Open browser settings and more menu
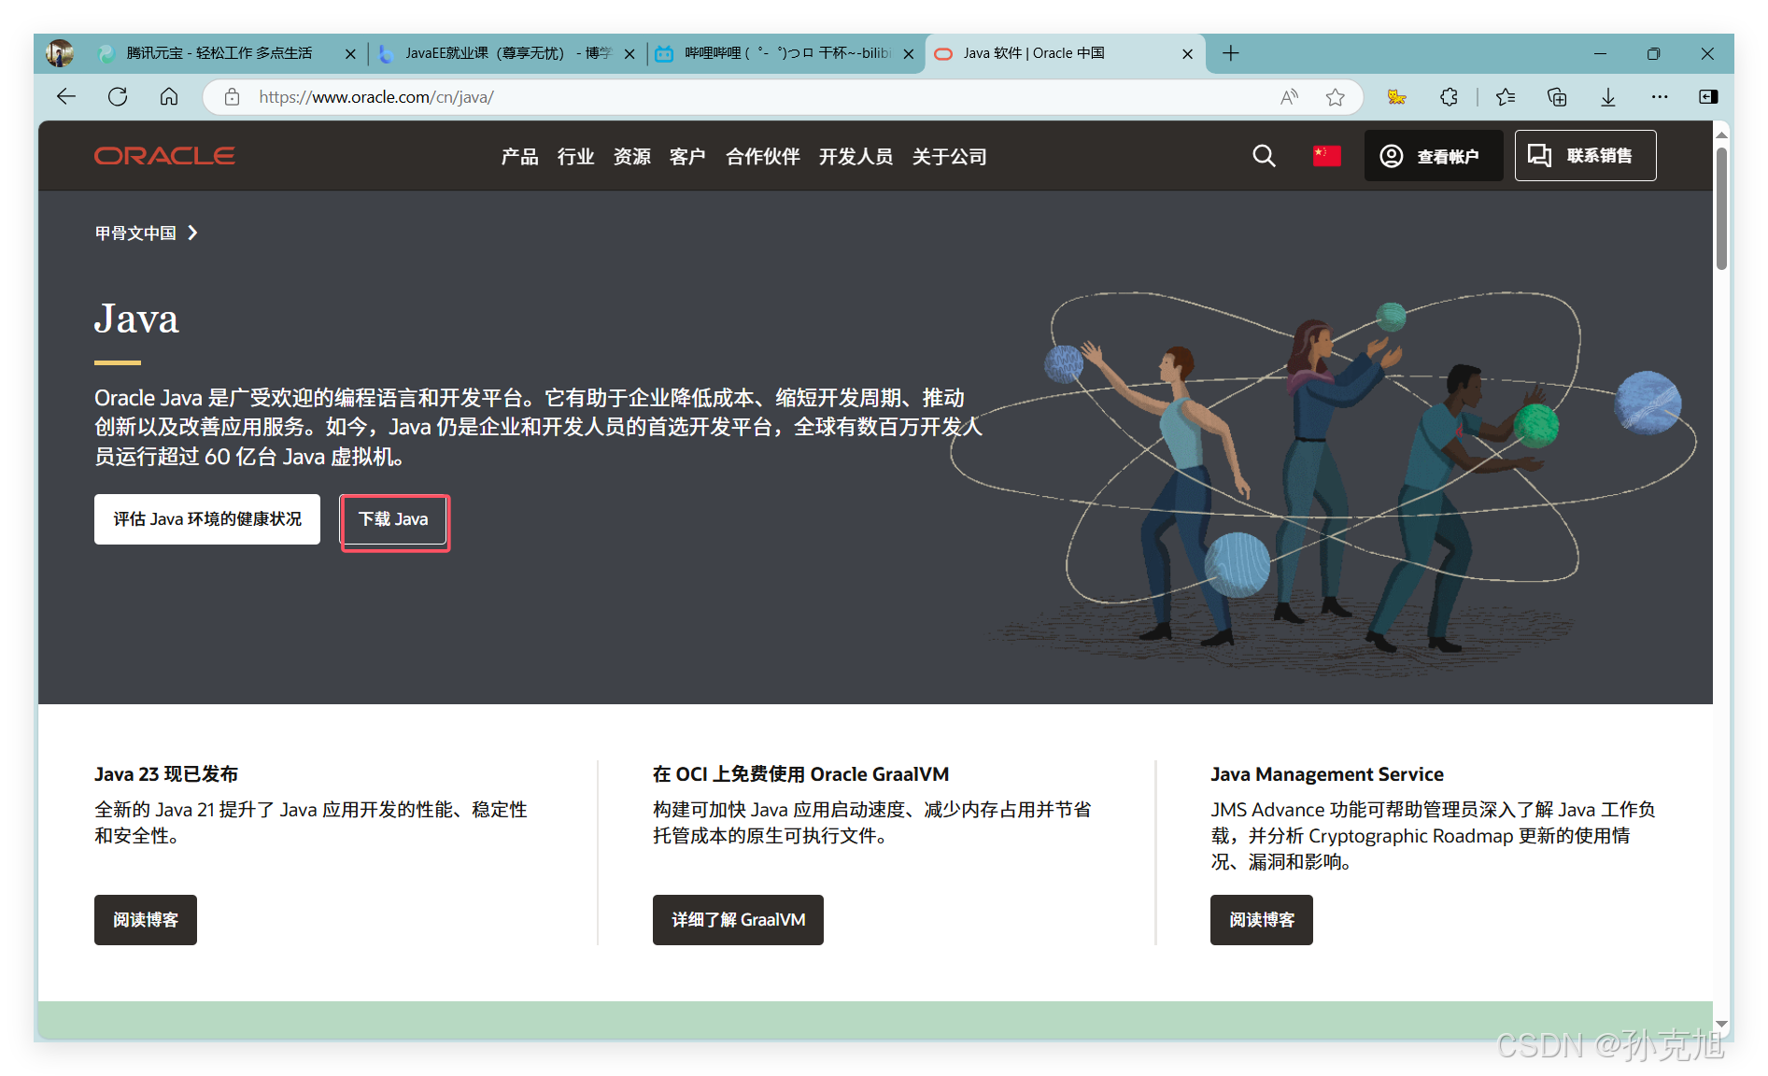Image resolution: width=1768 pixels, height=1076 pixels. coord(1660,97)
